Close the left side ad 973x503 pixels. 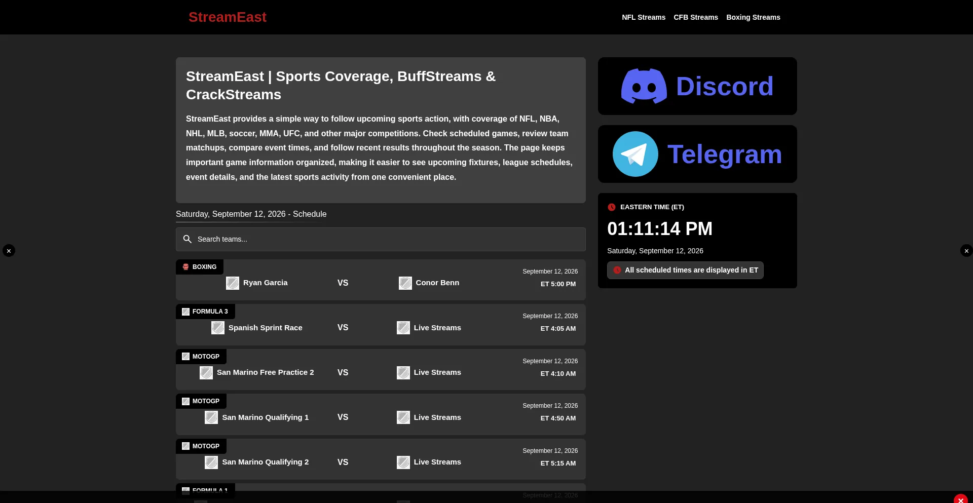[x=9, y=251]
